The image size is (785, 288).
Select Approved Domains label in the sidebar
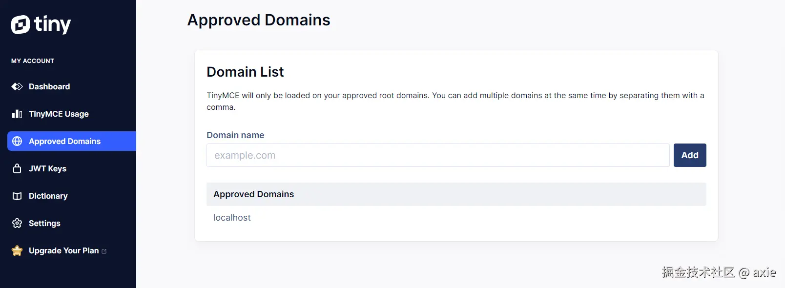coord(64,142)
